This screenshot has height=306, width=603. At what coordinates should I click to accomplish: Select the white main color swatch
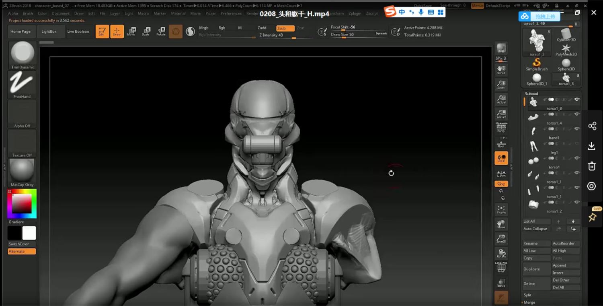pyautogui.click(x=29, y=233)
